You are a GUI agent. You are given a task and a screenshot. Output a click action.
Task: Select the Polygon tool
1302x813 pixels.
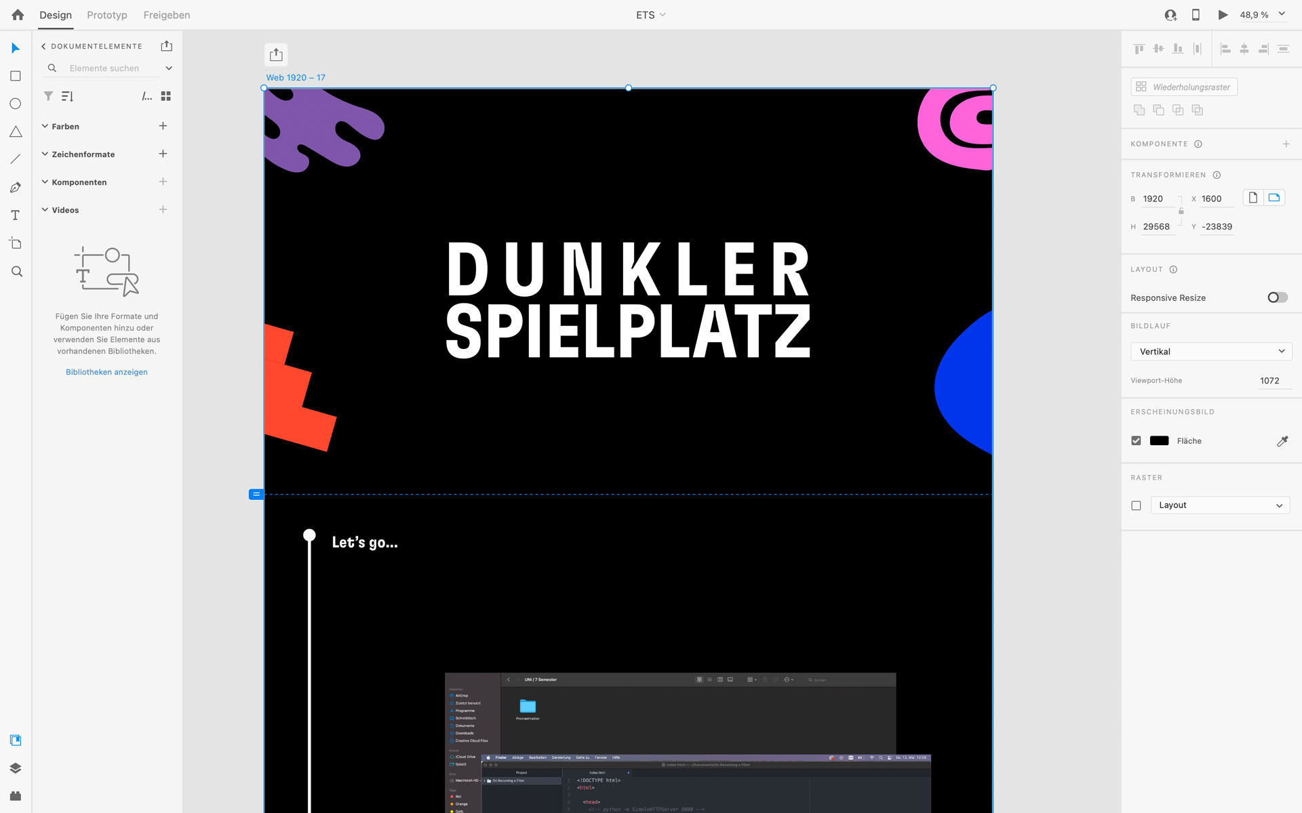(16, 131)
